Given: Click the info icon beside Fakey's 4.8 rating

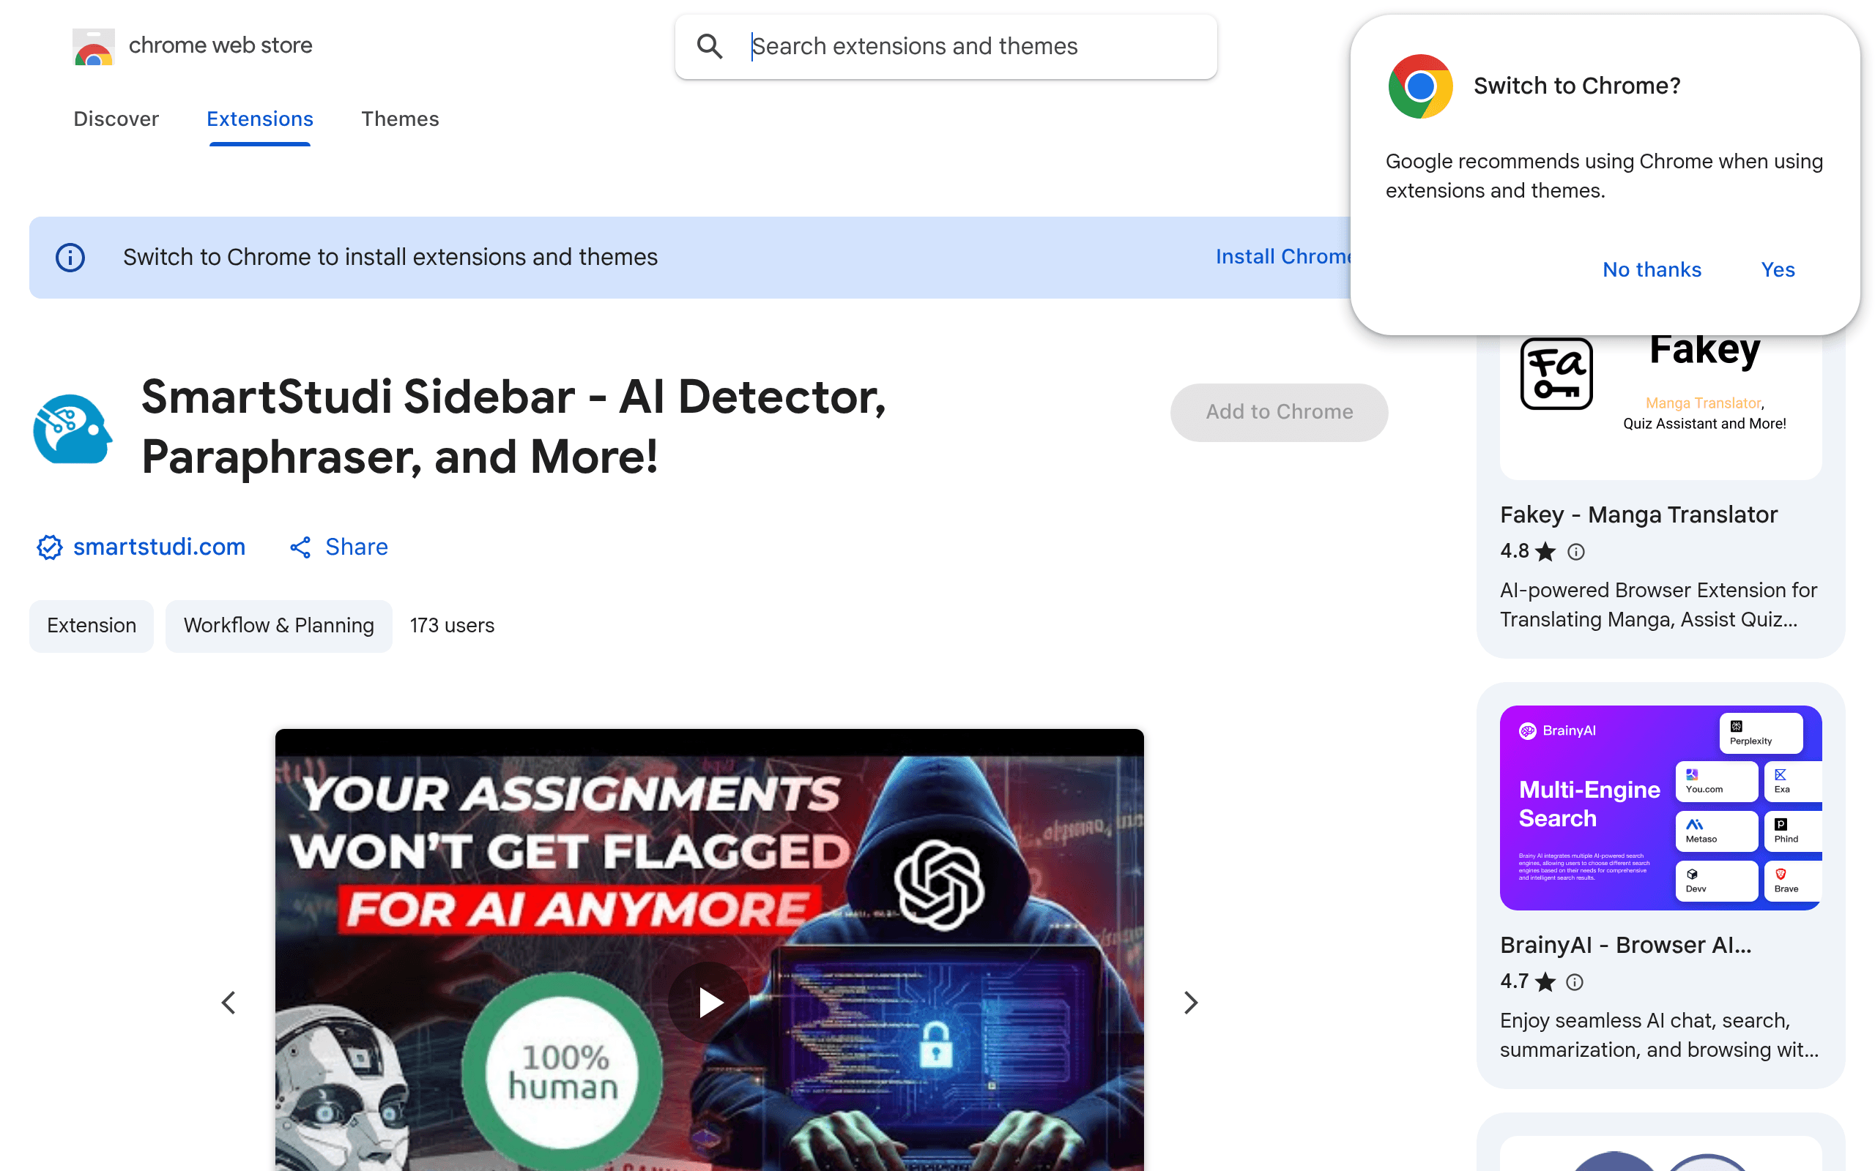Looking at the screenshot, I should (x=1576, y=551).
